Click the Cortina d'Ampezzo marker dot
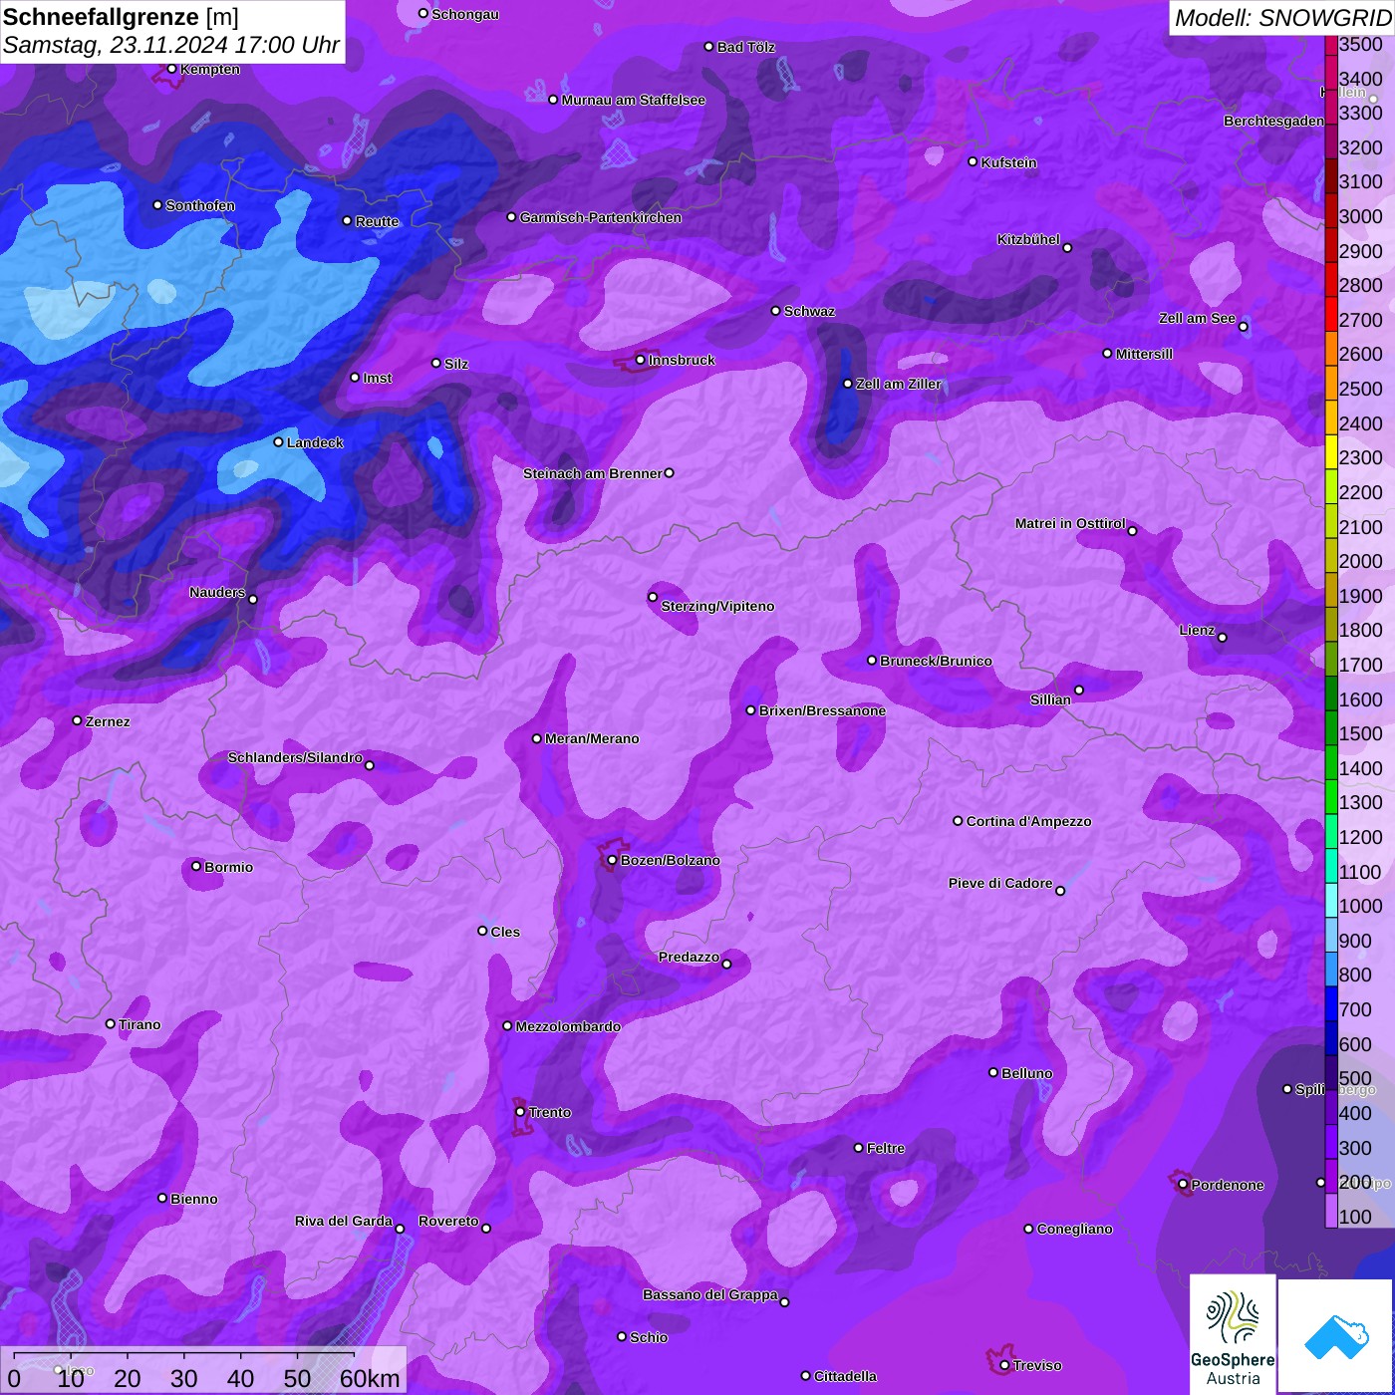 pos(959,821)
